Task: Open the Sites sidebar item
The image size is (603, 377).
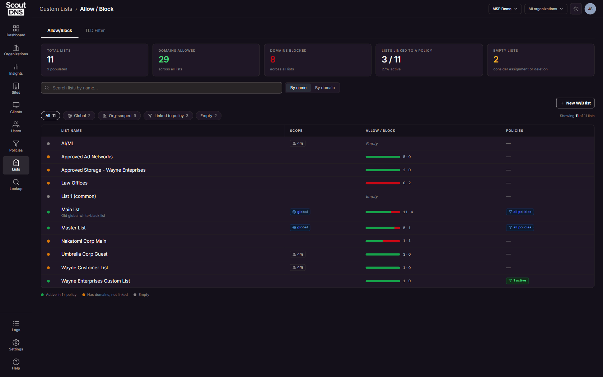Action: point(16,89)
